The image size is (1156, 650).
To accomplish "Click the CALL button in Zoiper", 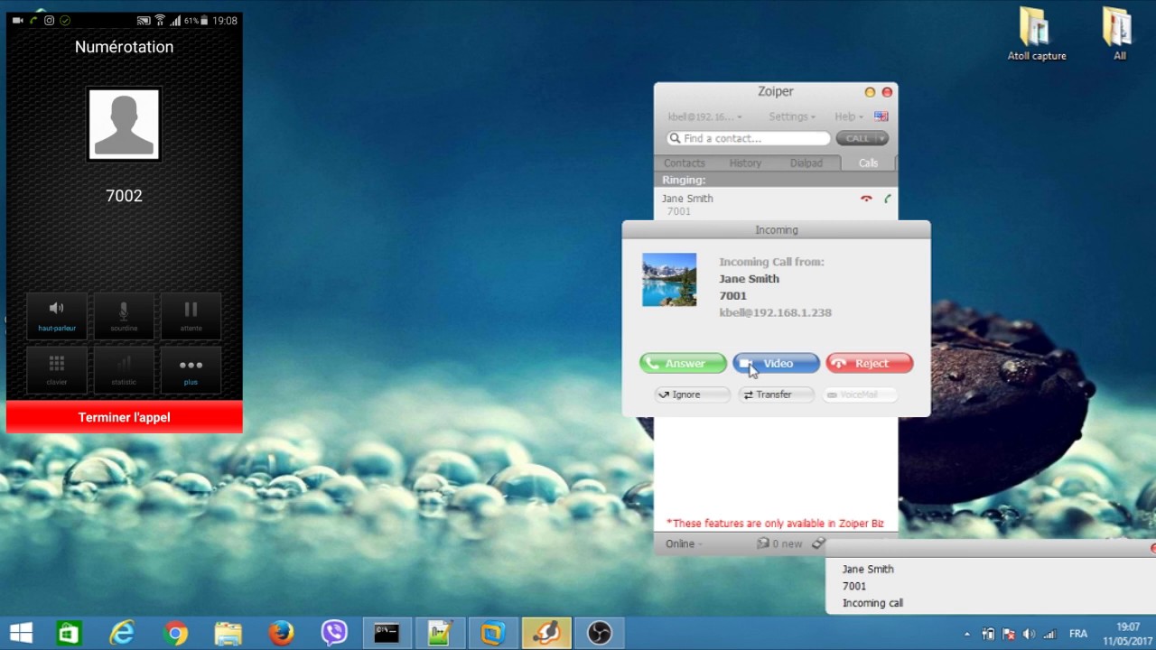I will pyautogui.click(x=857, y=138).
